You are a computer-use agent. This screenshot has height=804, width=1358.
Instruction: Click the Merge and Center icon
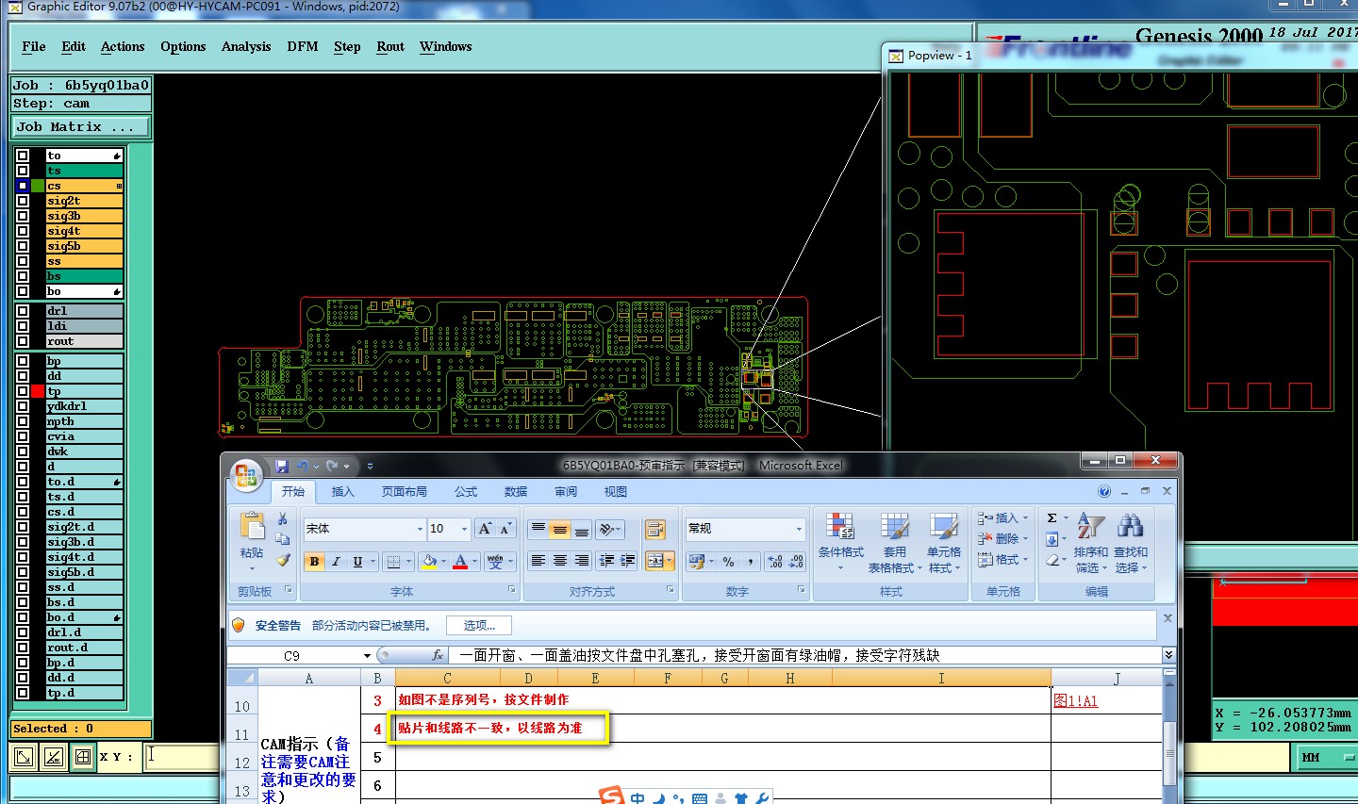pos(654,561)
